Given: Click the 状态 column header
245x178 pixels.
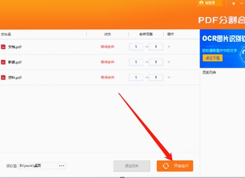Looking at the screenshot, I should pyautogui.click(x=108, y=34).
